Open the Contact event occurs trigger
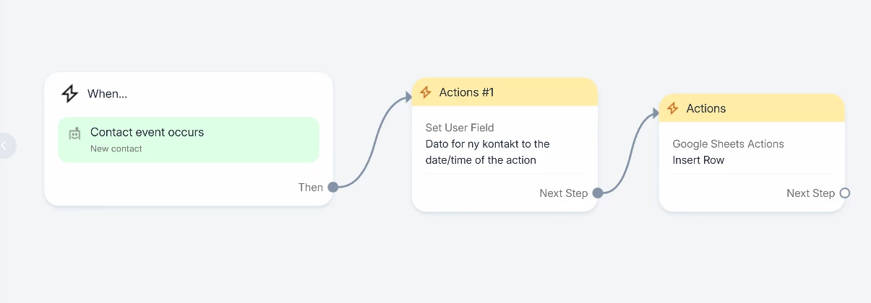Screen dimensions: 871x303 [x=189, y=140]
